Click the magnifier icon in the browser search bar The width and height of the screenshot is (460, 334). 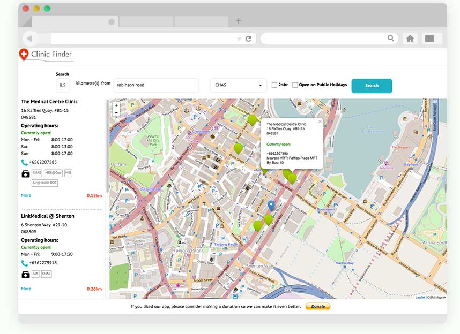[391, 39]
